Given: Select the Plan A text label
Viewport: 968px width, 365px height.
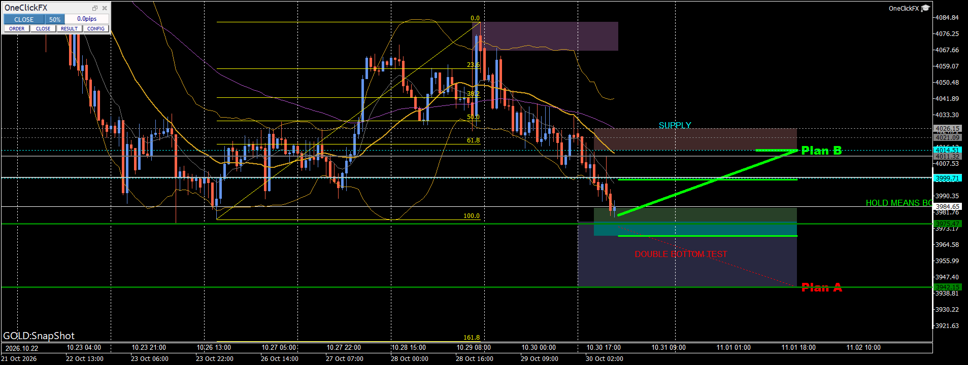Looking at the screenshot, I should (821, 287).
